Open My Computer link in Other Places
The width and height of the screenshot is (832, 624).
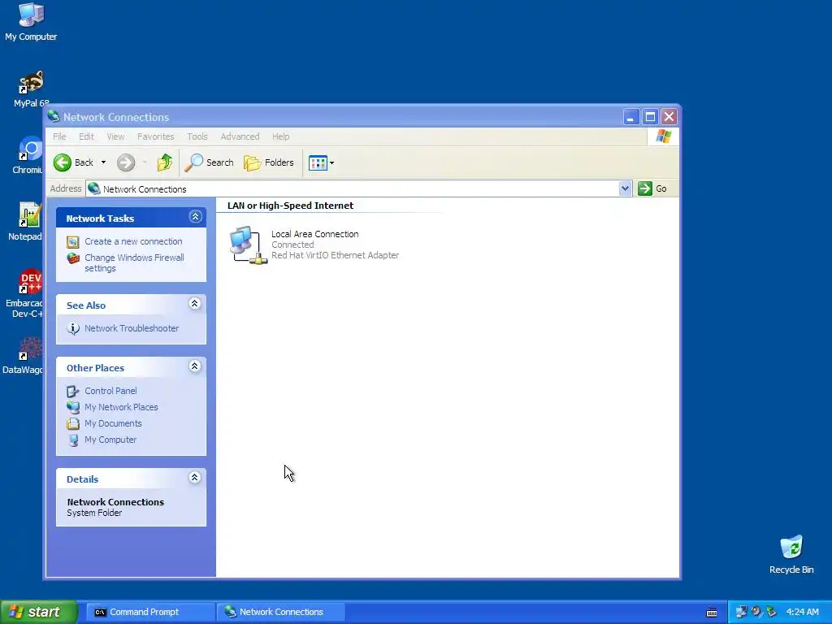[110, 440]
